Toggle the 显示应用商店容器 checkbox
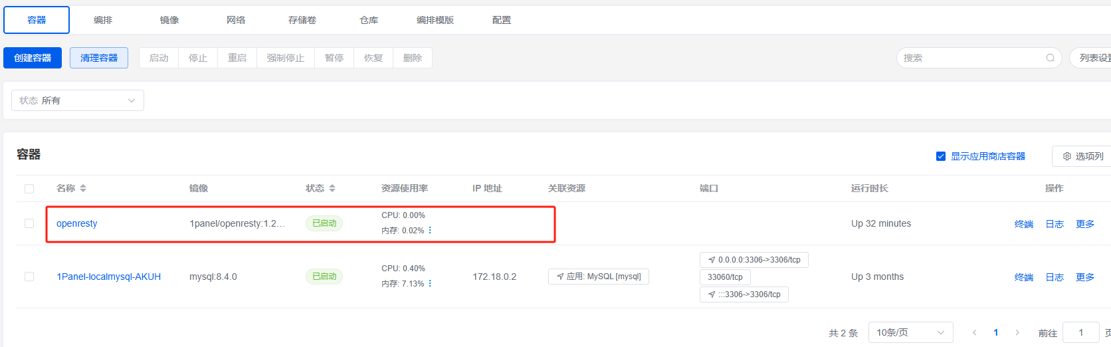 (x=941, y=156)
